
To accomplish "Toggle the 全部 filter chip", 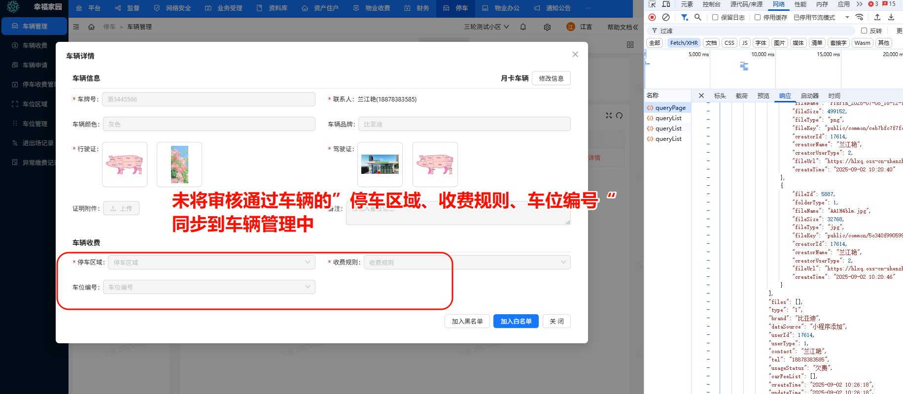I will click(x=655, y=43).
